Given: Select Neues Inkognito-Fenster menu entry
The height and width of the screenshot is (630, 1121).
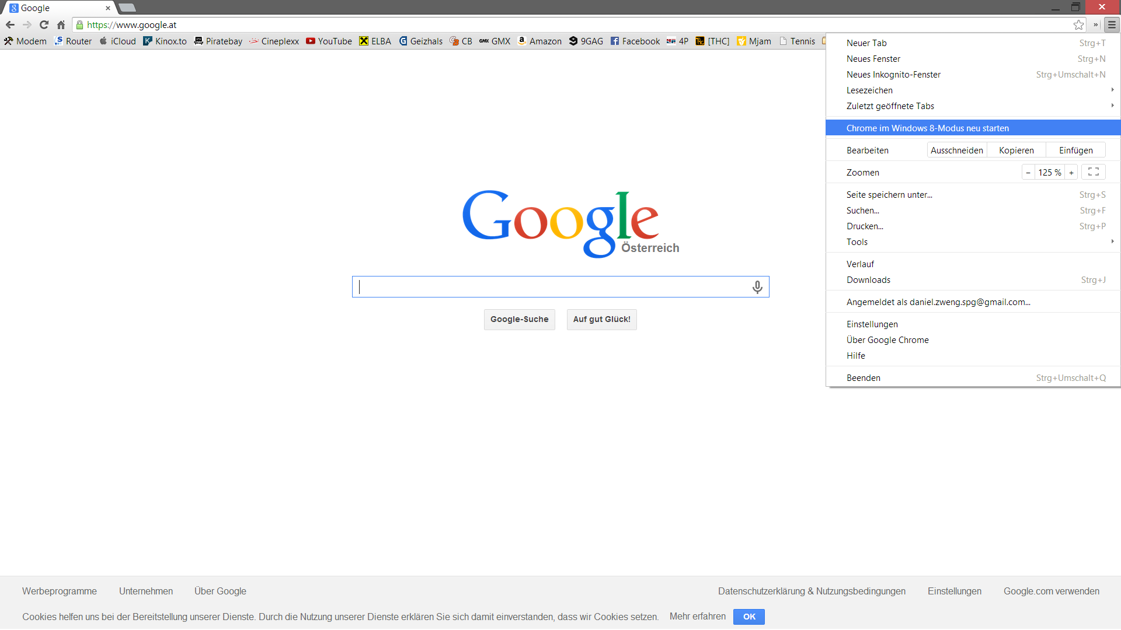Looking at the screenshot, I should click(893, 75).
